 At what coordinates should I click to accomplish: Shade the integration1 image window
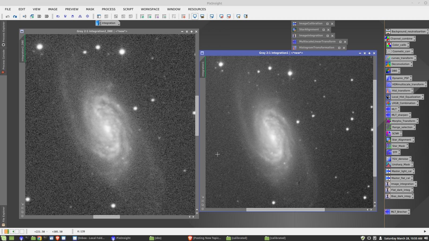click(365, 53)
